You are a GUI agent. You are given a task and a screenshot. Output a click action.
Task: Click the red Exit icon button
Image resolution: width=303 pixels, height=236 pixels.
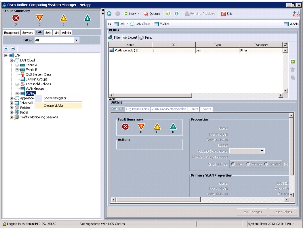tap(224, 14)
